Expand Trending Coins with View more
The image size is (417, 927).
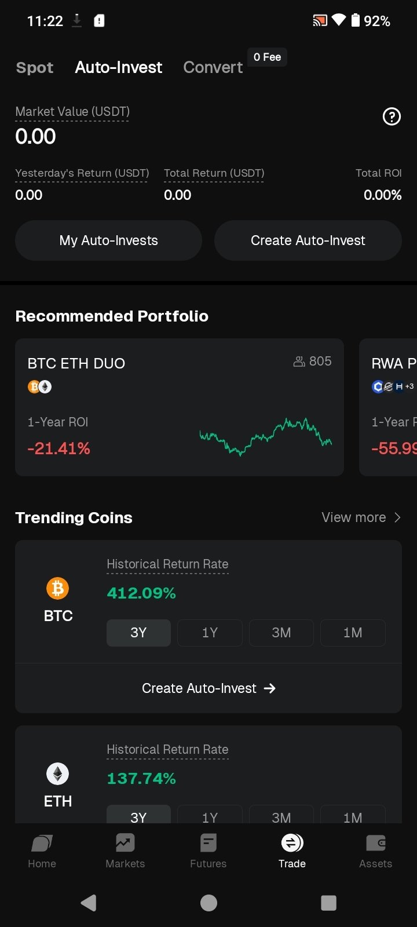(x=361, y=517)
